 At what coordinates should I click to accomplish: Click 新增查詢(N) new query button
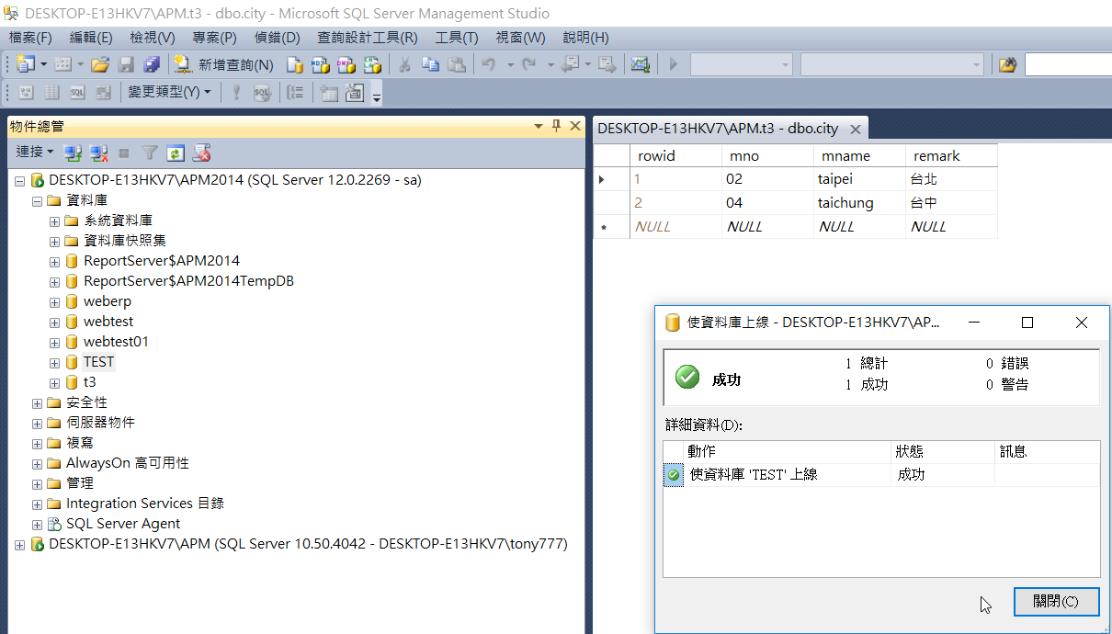[223, 64]
